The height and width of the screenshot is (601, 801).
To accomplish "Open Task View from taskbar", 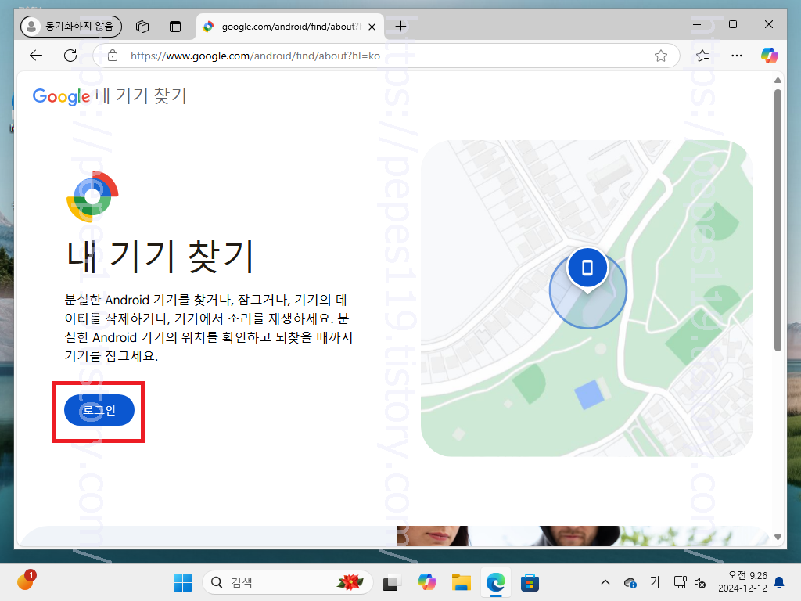I will coord(392,582).
